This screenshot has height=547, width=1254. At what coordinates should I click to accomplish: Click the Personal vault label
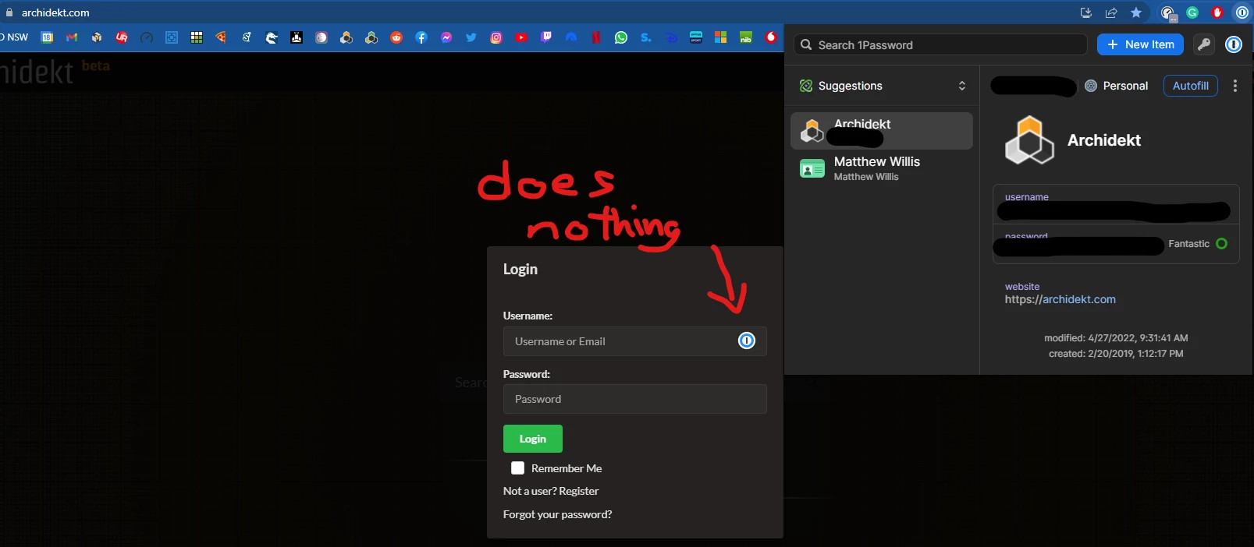click(x=1117, y=86)
